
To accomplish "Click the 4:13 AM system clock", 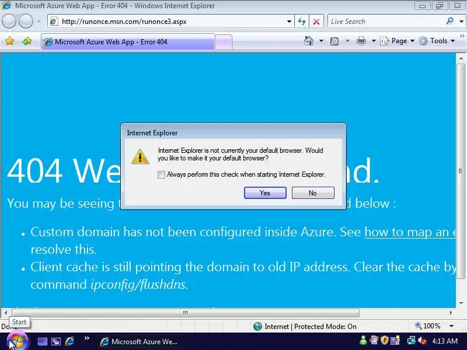I will (x=445, y=341).
